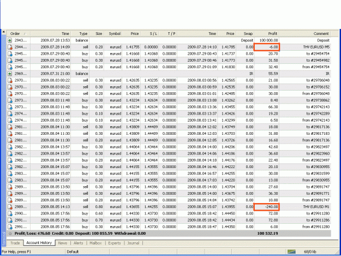Click the Default profile in status bar
The width and height of the screenshot is (341, 256).
pyautogui.click(x=73, y=252)
